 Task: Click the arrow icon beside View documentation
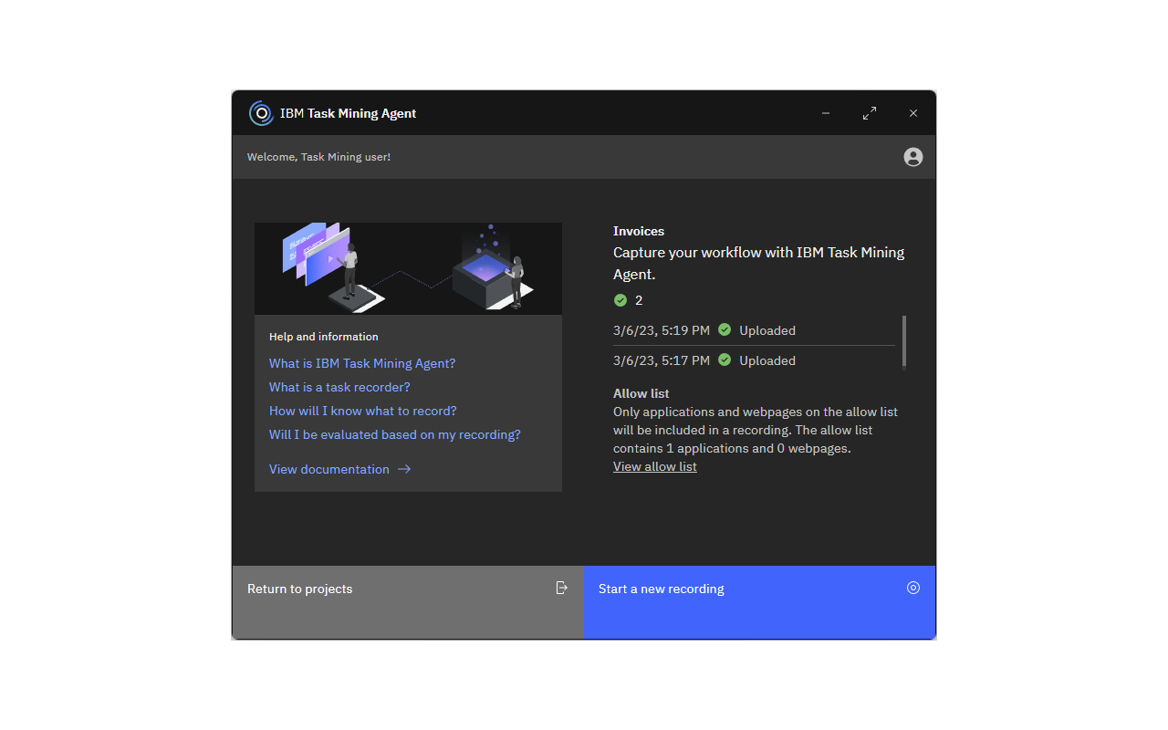404,469
